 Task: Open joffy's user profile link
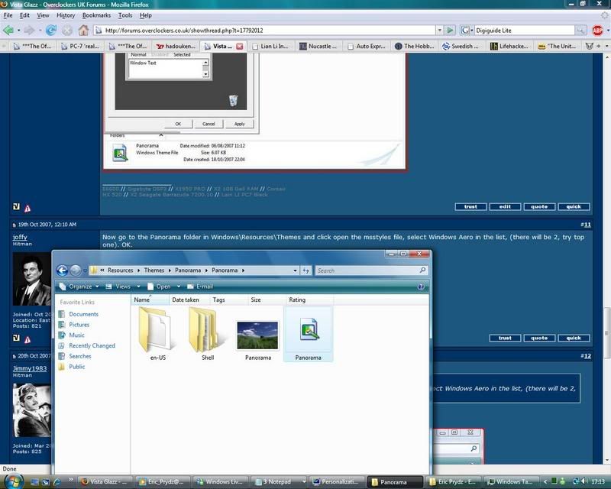point(20,237)
